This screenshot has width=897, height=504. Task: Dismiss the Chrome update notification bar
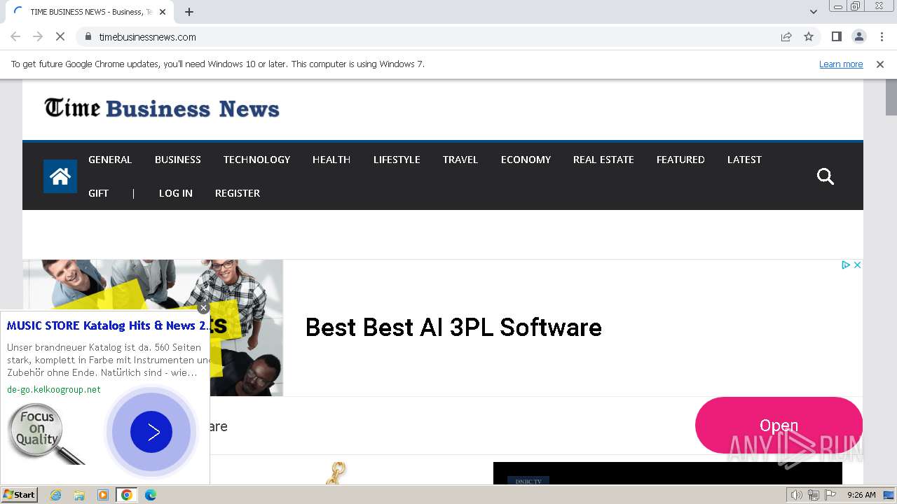[x=880, y=64]
